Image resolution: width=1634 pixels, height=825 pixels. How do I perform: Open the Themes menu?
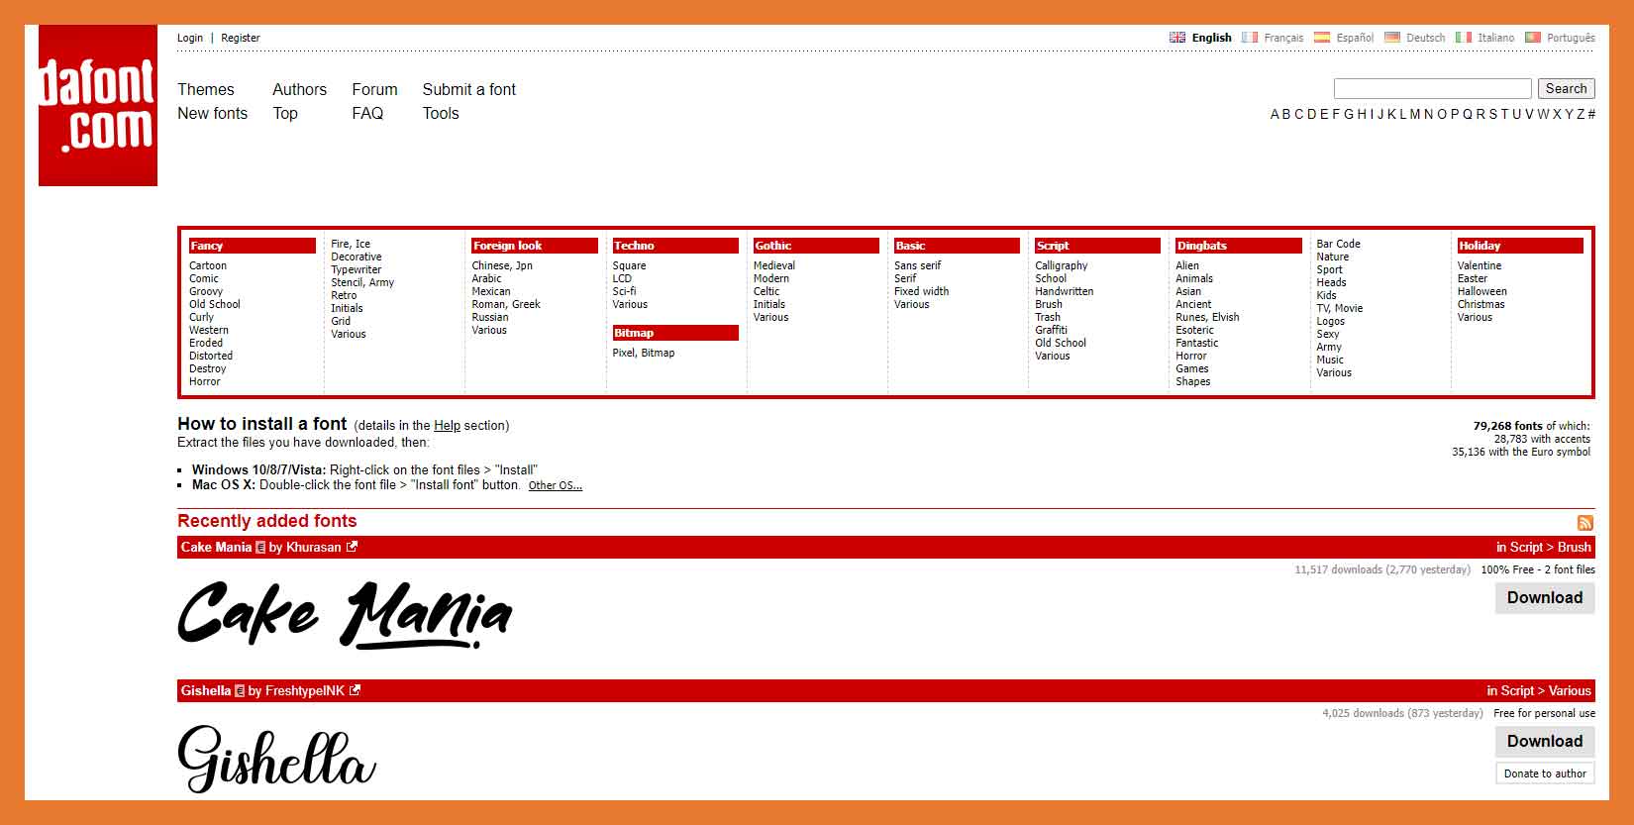pos(205,89)
